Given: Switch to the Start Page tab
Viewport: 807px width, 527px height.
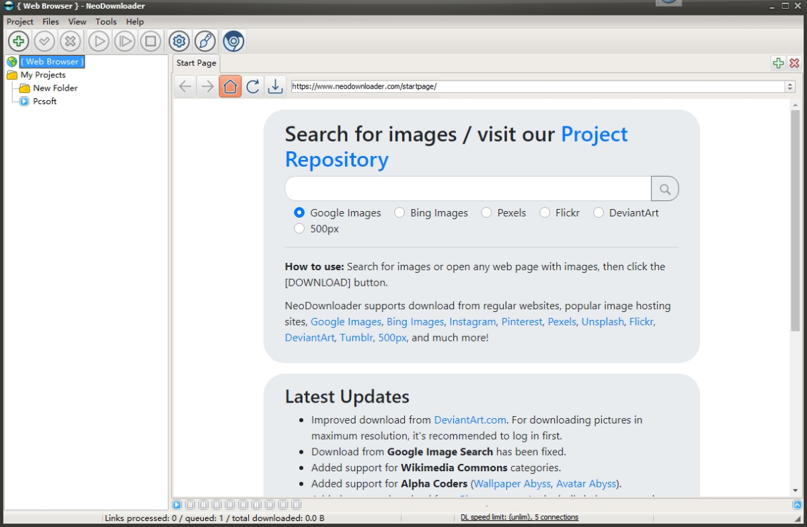Looking at the screenshot, I should (195, 63).
